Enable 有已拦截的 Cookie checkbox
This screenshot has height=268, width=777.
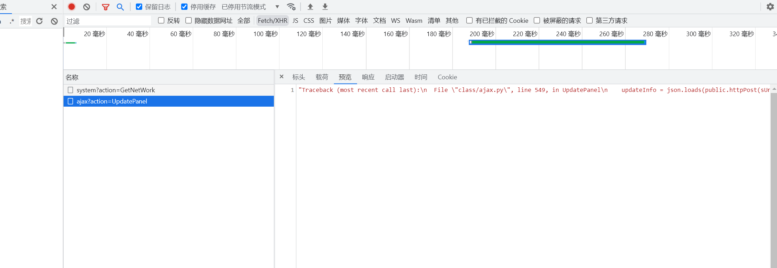click(469, 20)
